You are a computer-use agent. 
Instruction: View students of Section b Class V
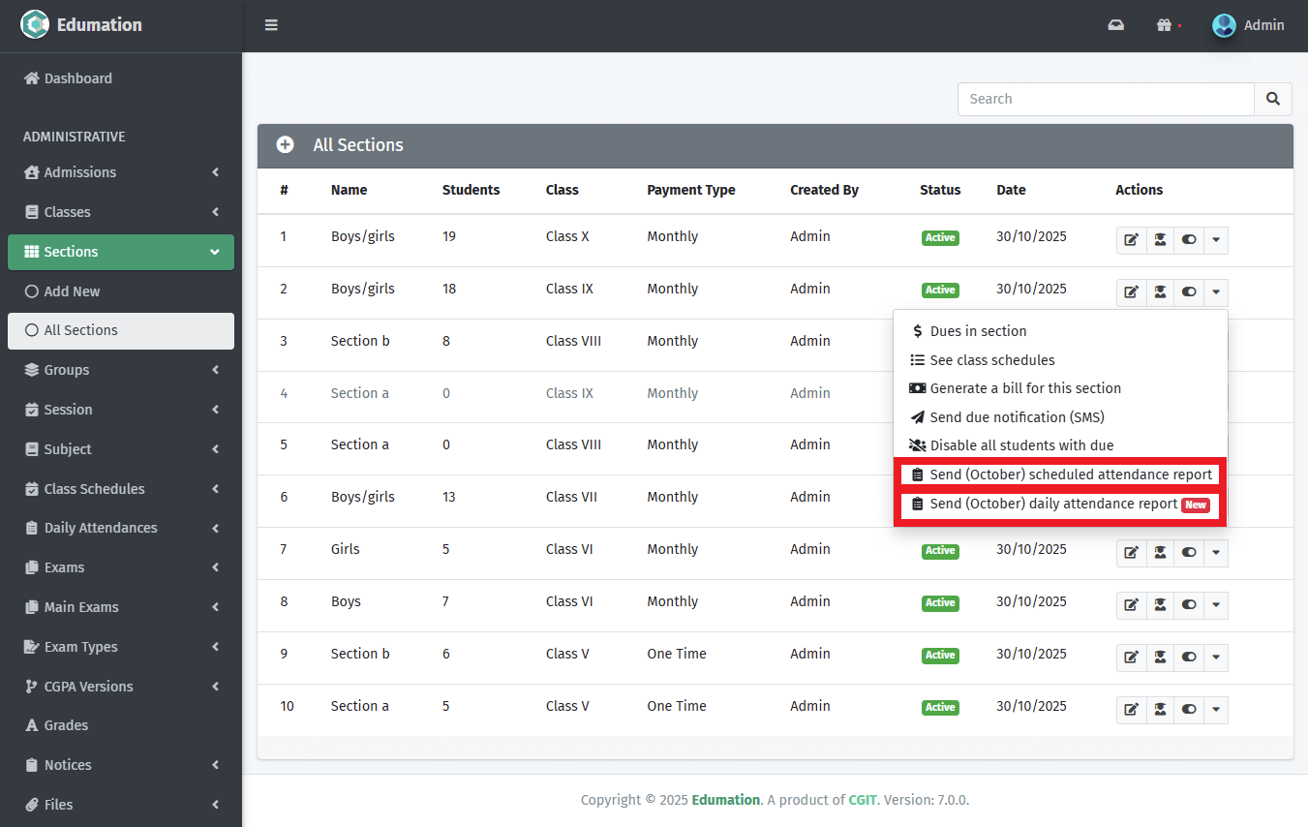click(x=1160, y=658)
